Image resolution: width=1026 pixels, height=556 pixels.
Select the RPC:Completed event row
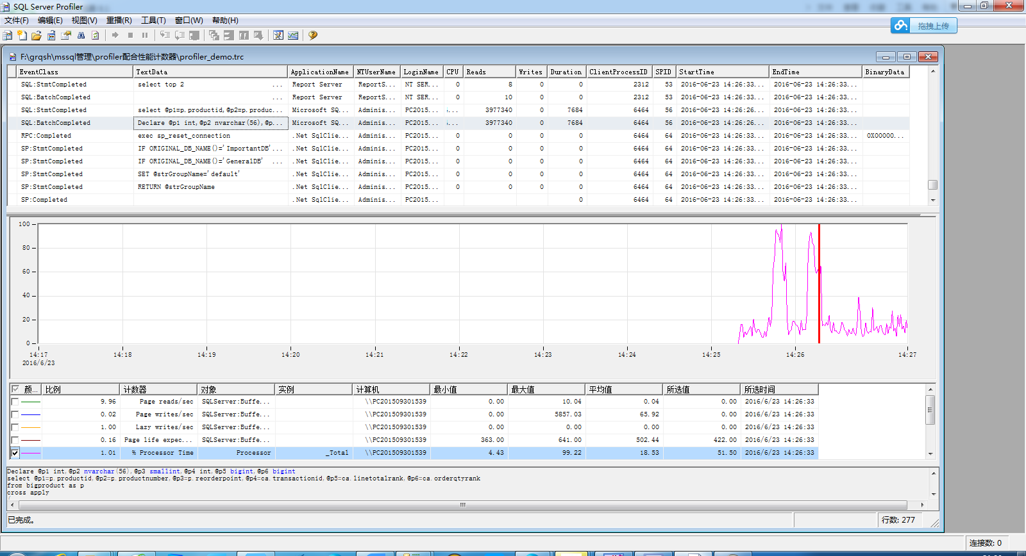click(x=458, y=136)
